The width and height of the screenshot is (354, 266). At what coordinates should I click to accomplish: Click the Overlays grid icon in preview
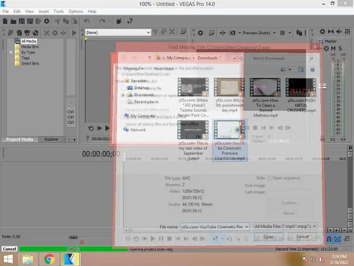tap(282, 33)
